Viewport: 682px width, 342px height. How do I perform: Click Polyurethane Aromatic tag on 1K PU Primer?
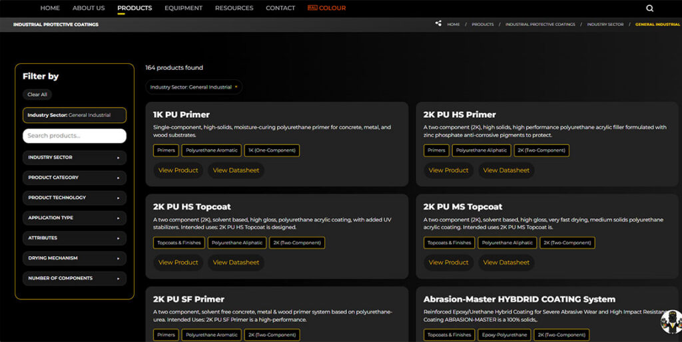point(211,150)
